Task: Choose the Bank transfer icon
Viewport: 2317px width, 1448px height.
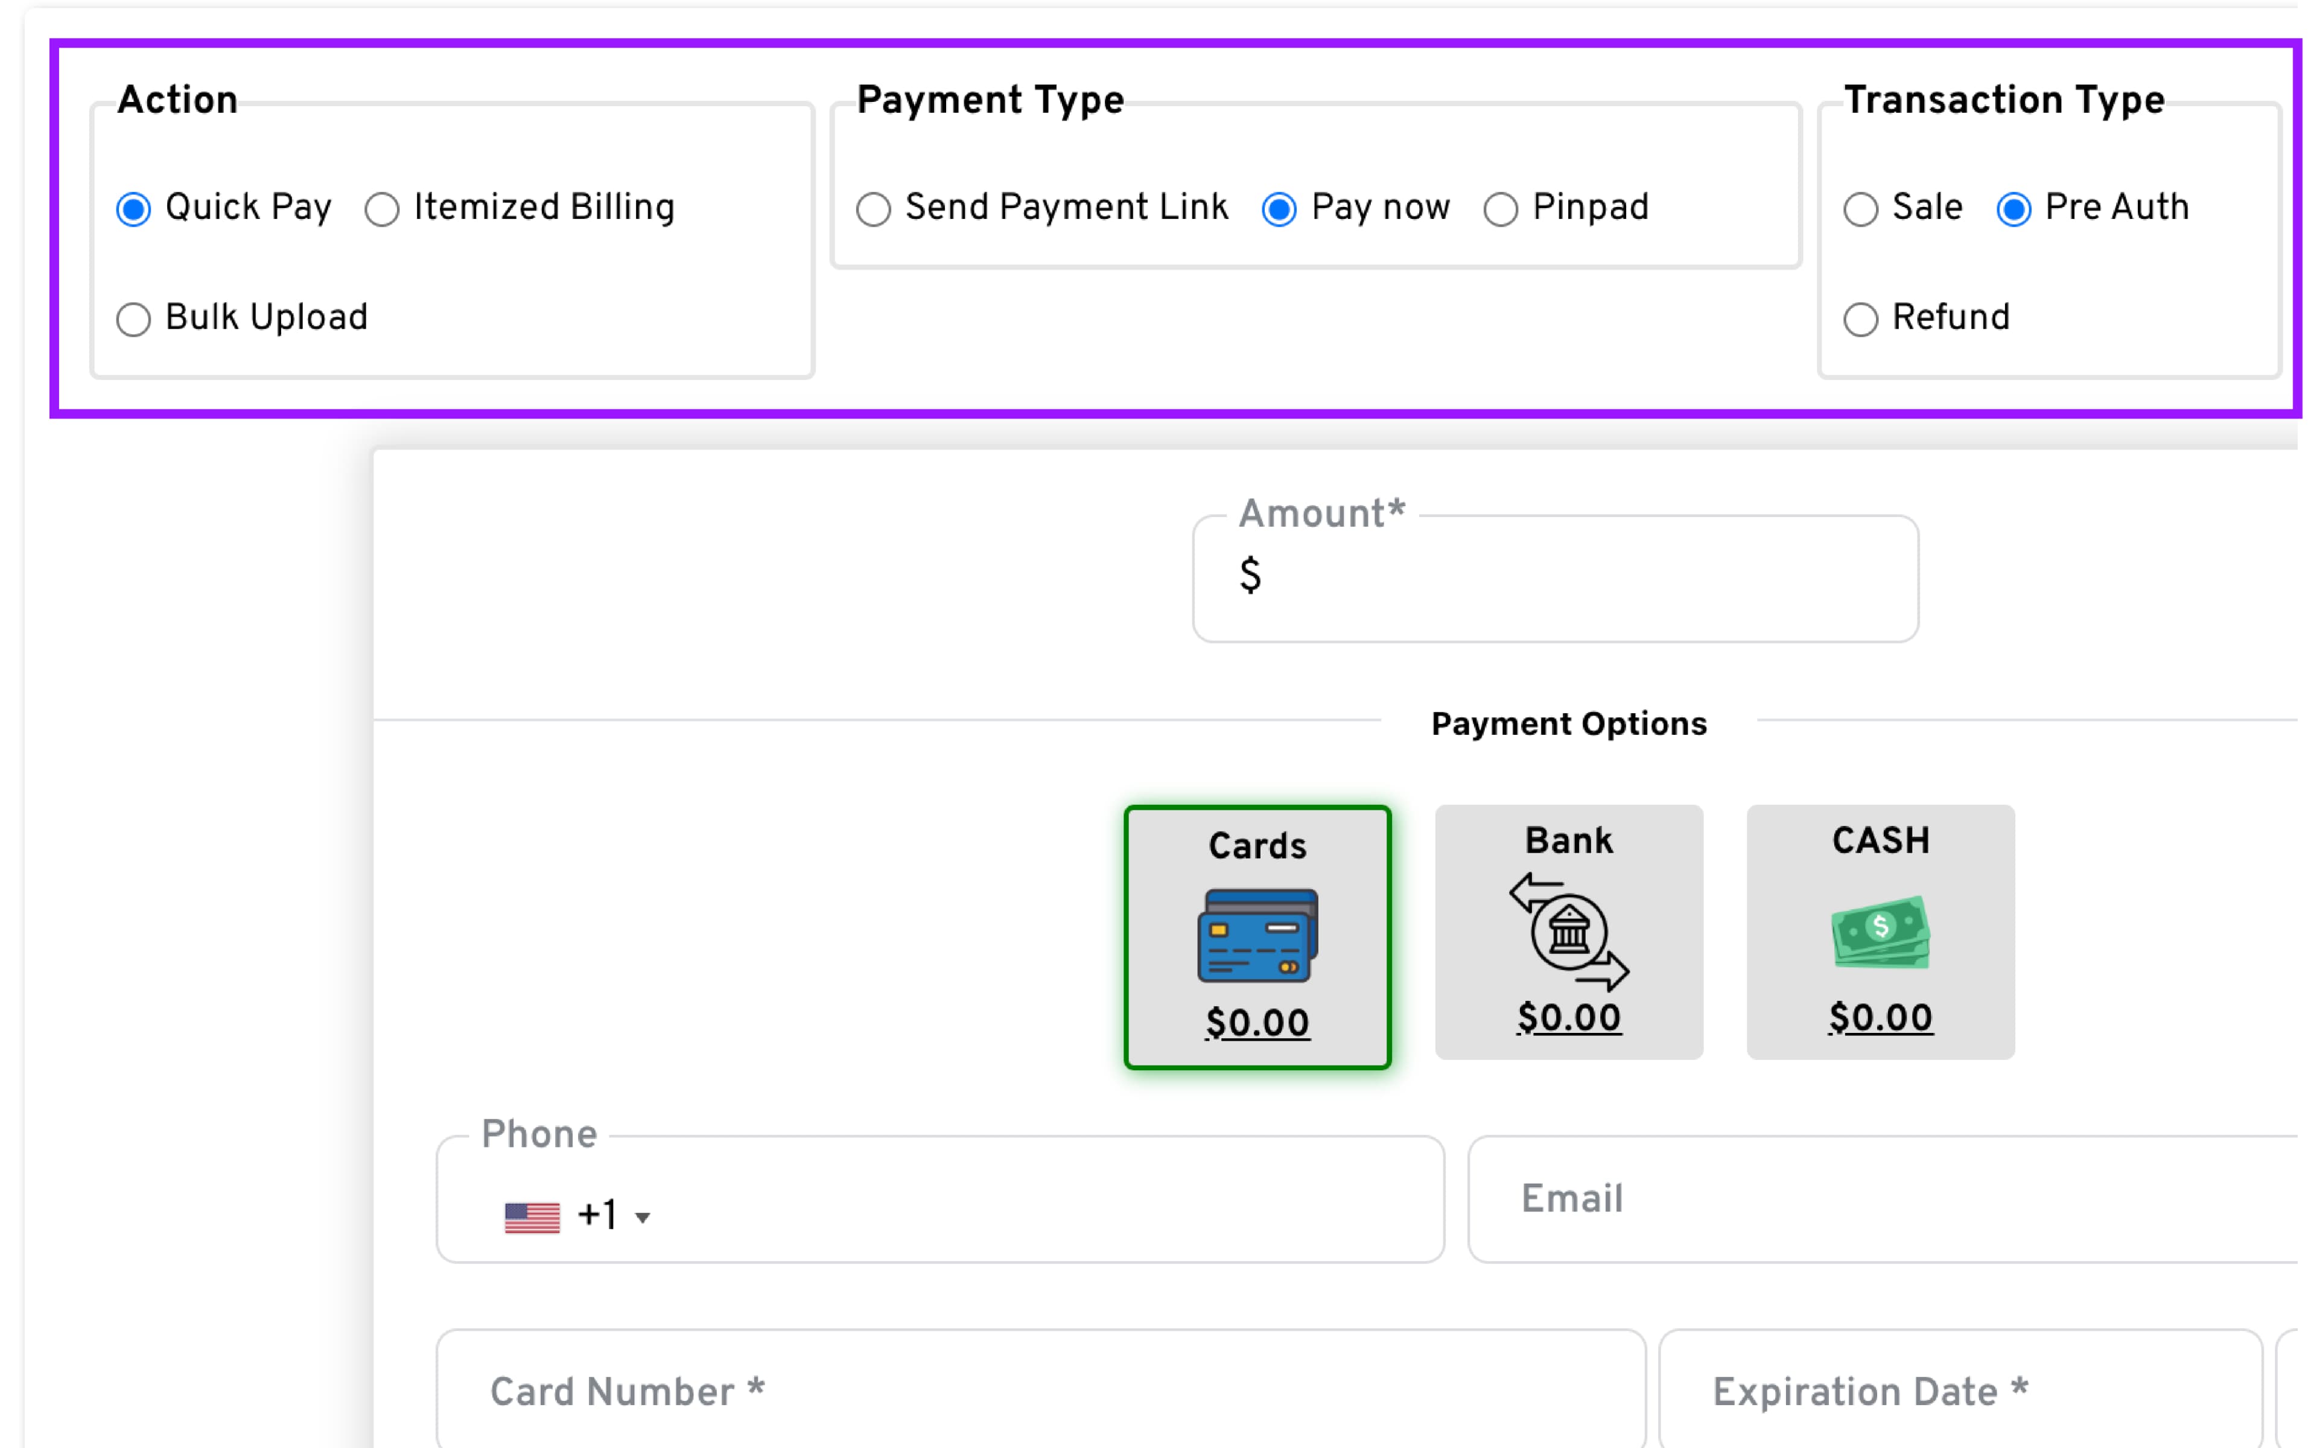Action: coord(1568,931)
